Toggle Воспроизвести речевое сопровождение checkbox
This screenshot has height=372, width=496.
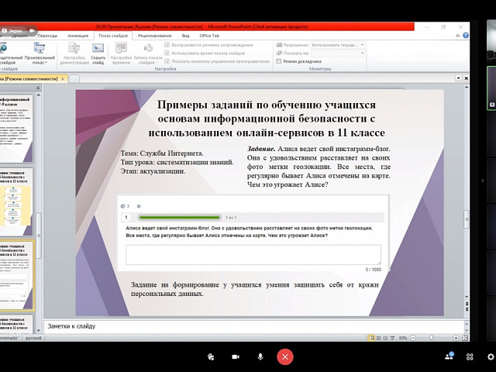click(167, 45)
